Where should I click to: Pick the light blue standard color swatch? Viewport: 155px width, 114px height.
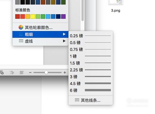coord(48,16)
